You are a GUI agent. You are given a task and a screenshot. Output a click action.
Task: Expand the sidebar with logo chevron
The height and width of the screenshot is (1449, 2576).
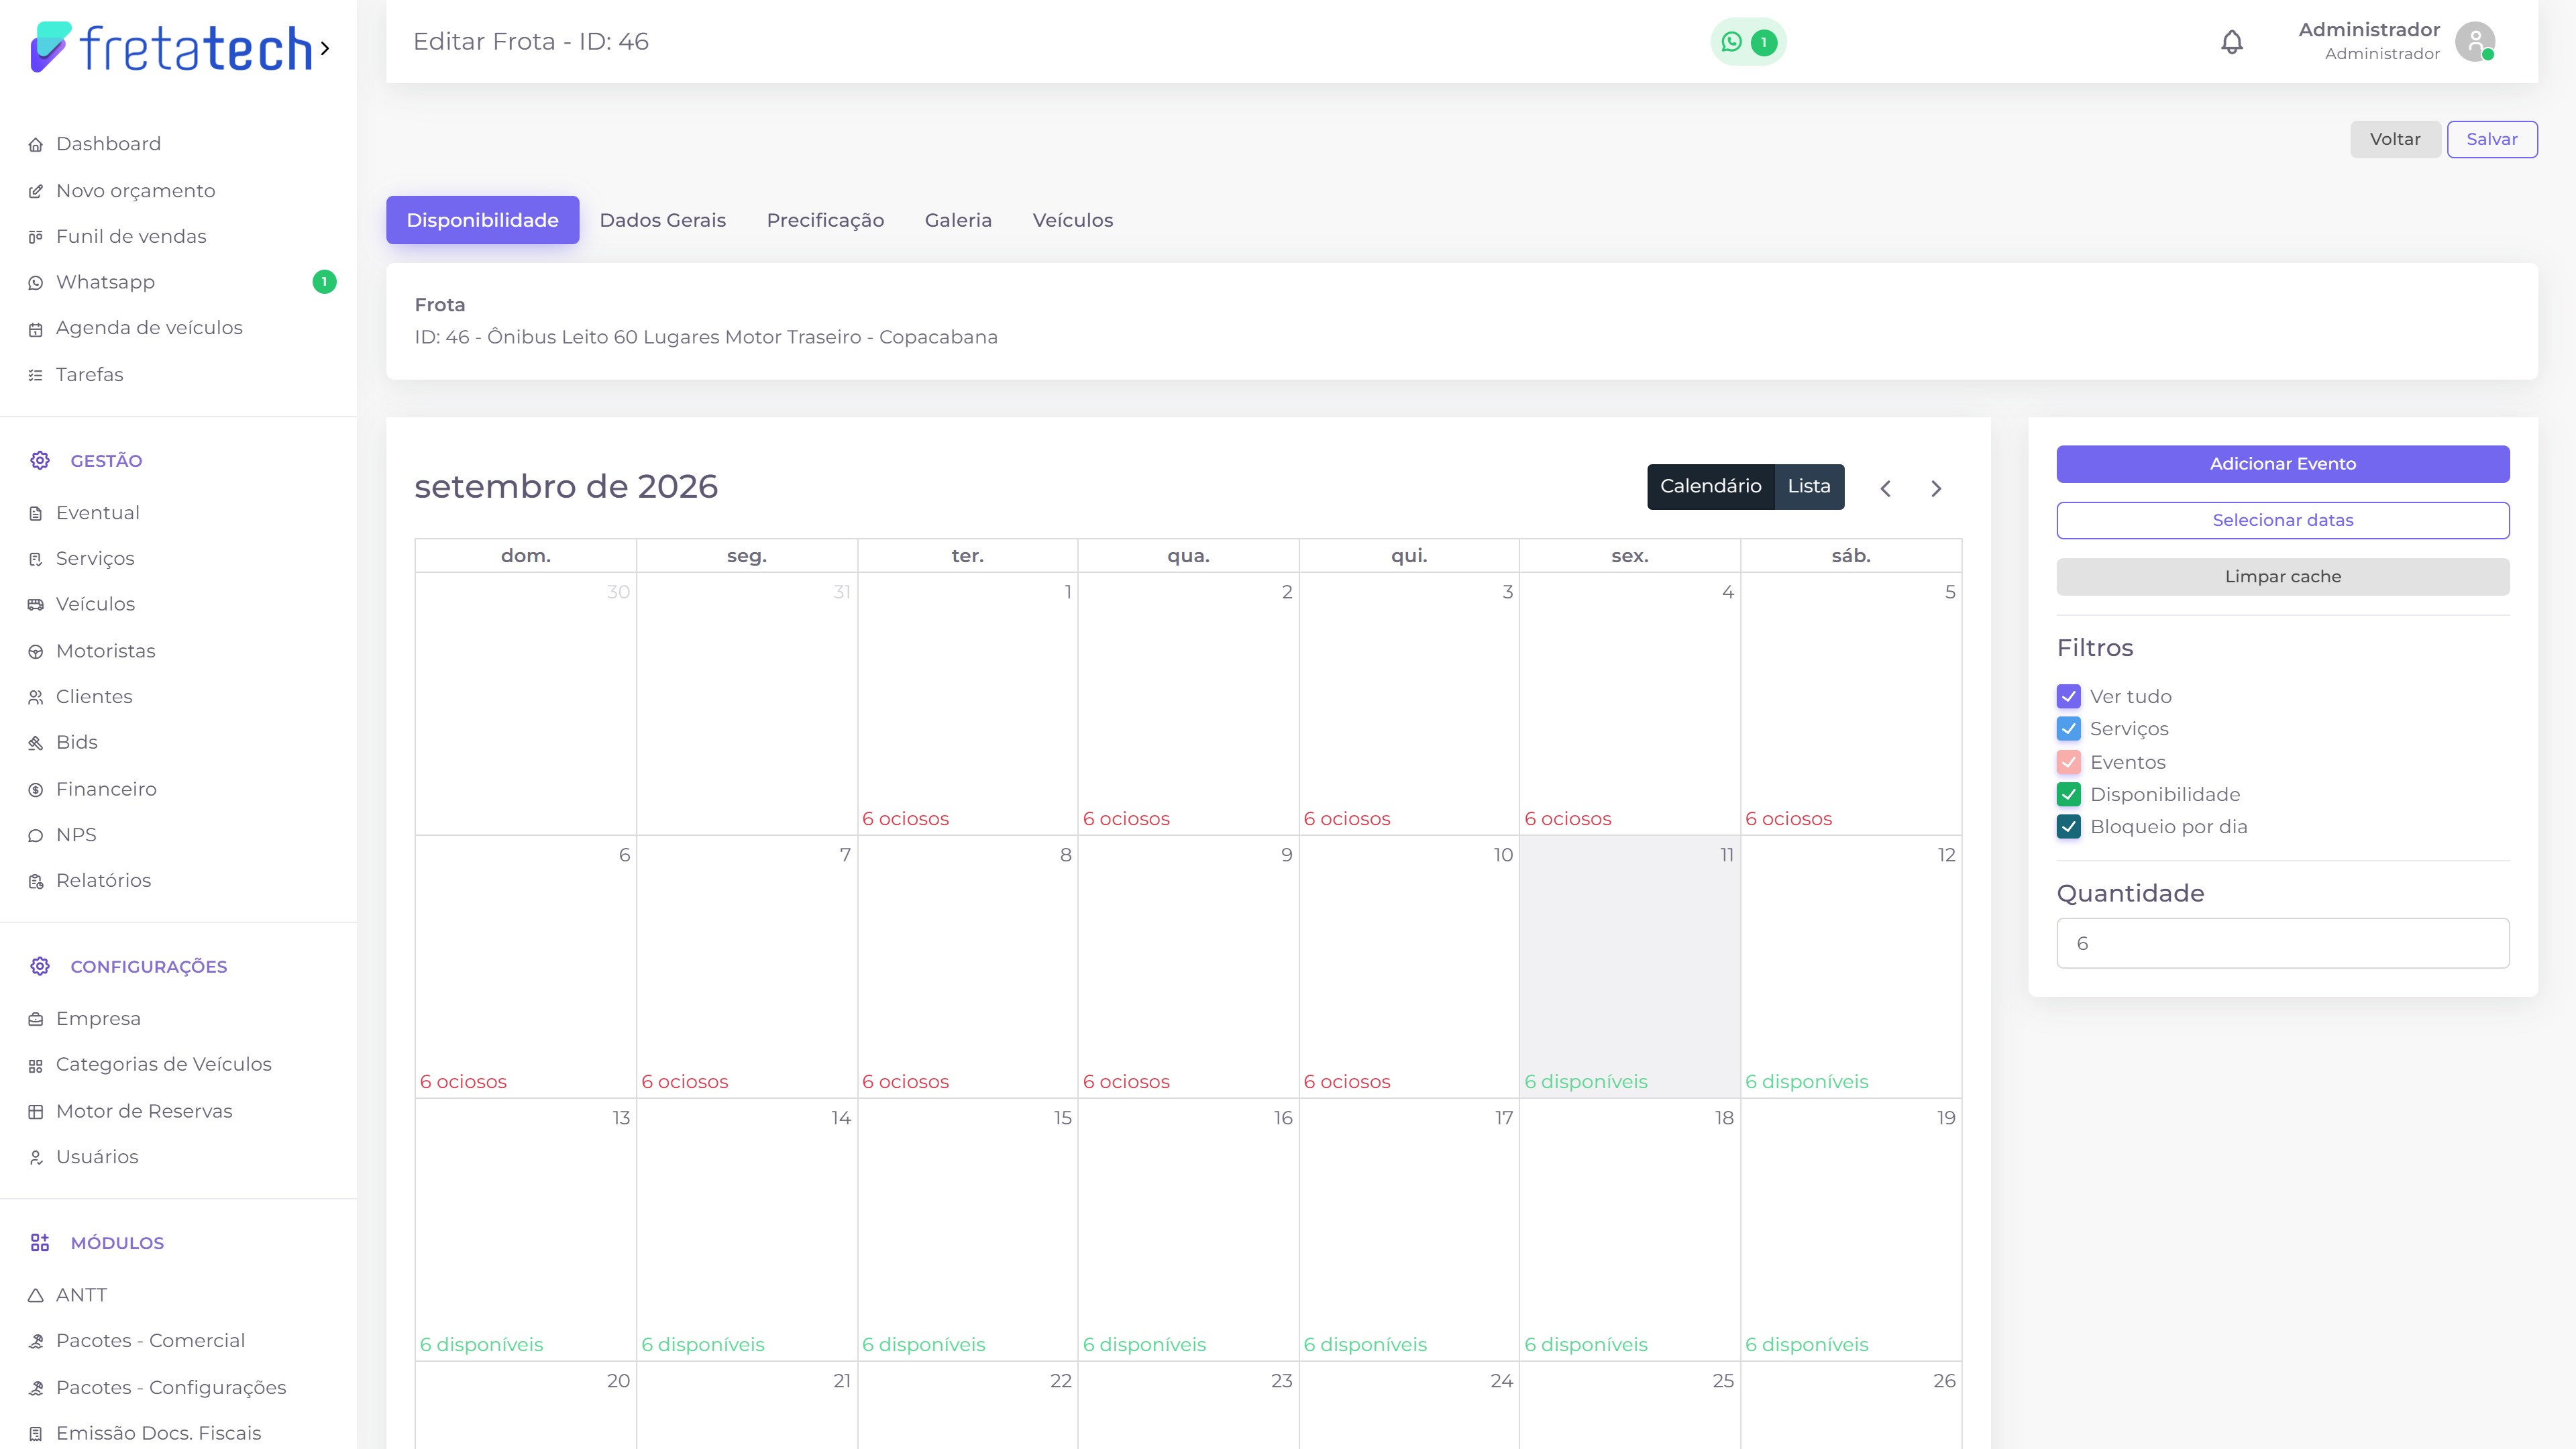[325, 48]
